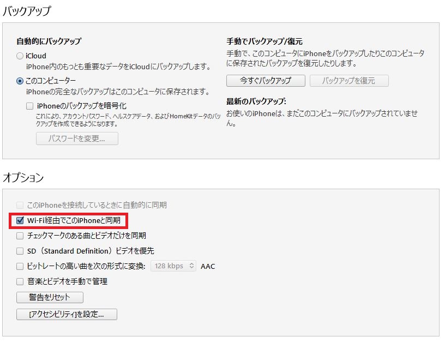This screenshot has height=343, width=445.
Task: Select the このコンピューター radio button
Action: pyautogui.click(x=20, y=81)
